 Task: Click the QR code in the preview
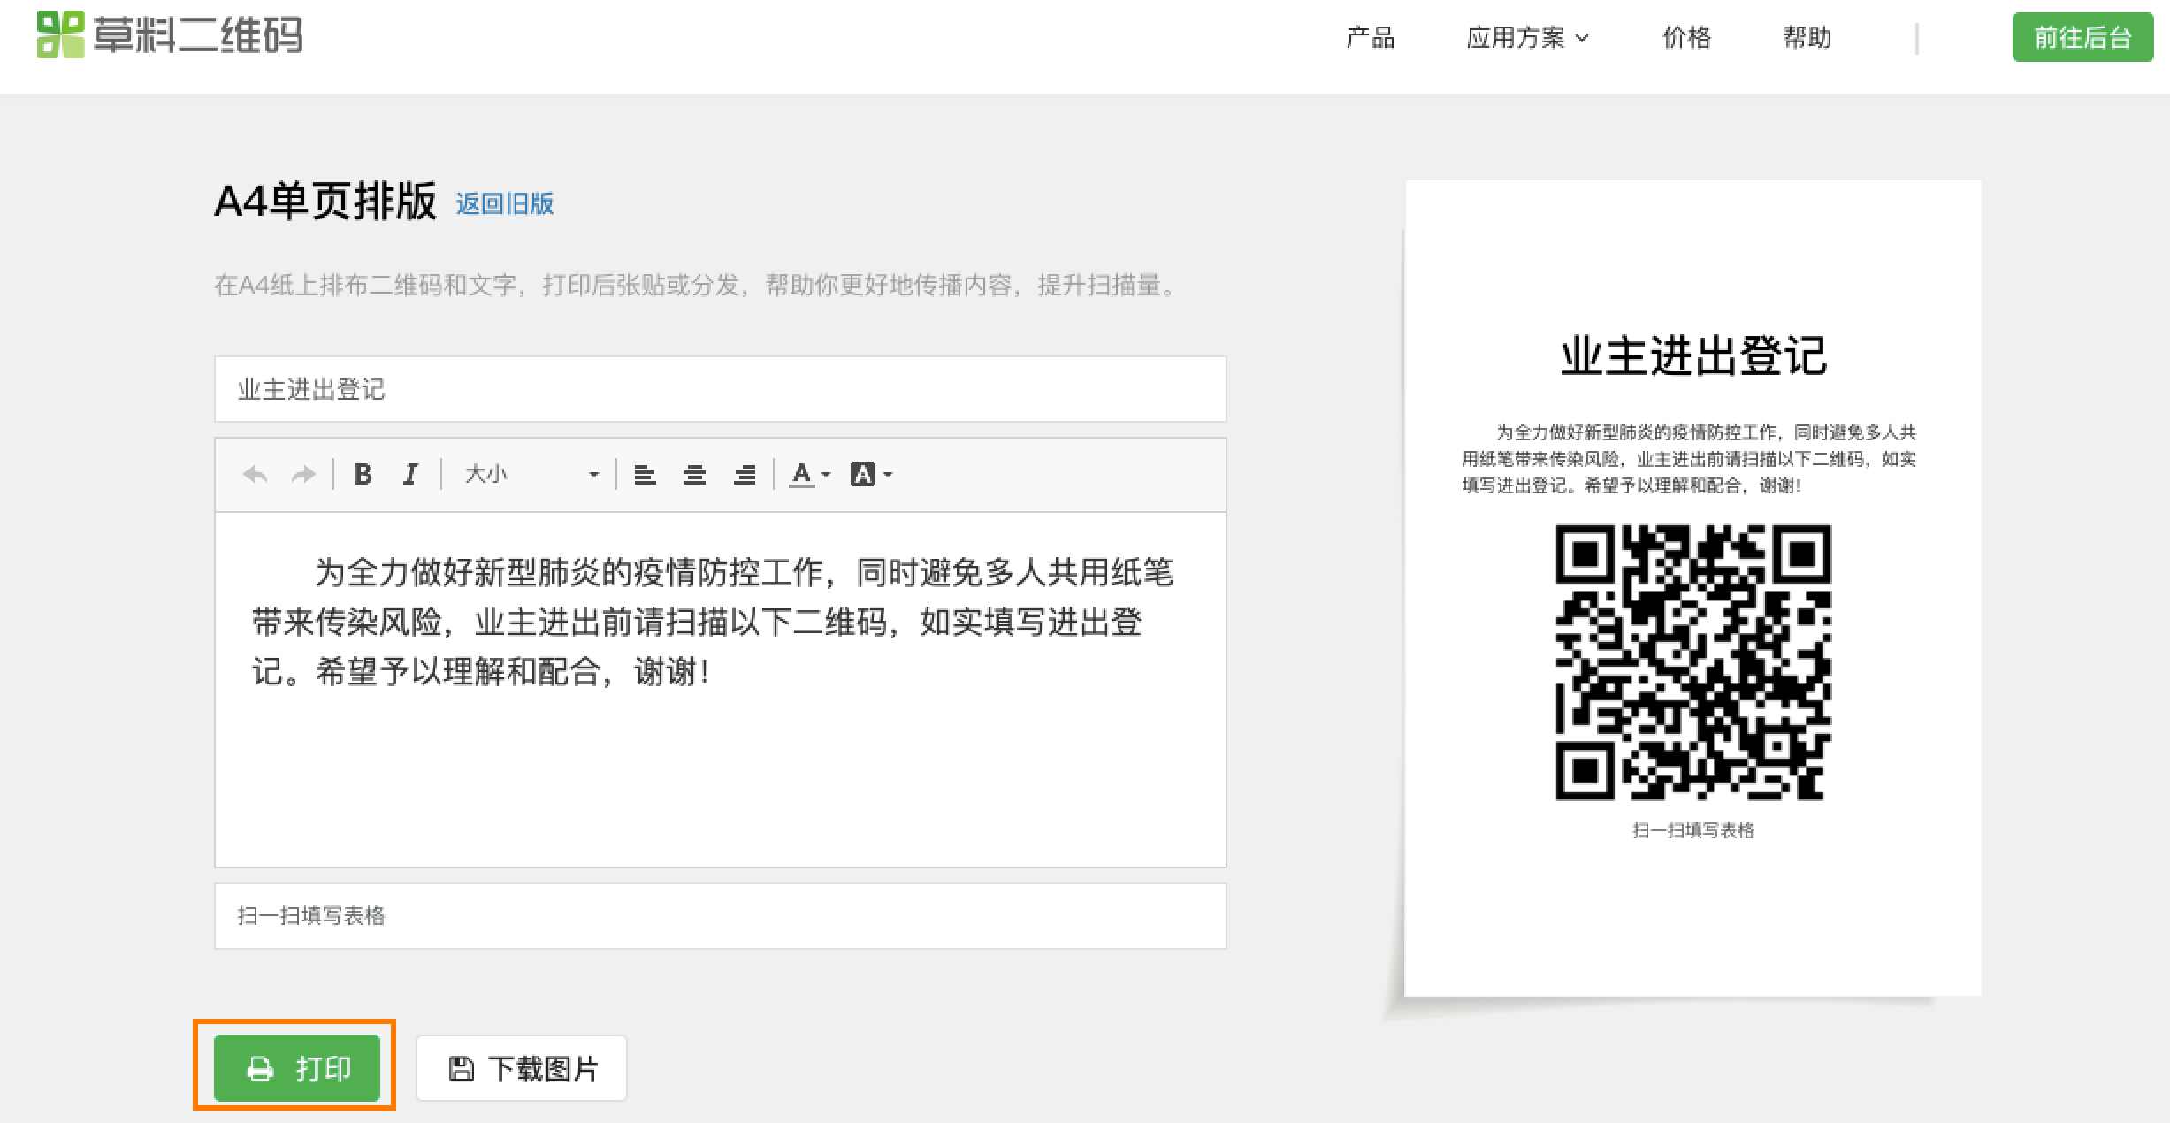[x=1693, y=662]
